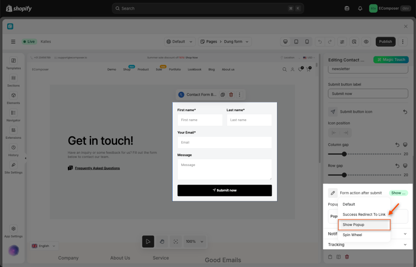Screen dimensions: 416x267
Task: Click the Column gap slider handle
Action: coord(344,154)
